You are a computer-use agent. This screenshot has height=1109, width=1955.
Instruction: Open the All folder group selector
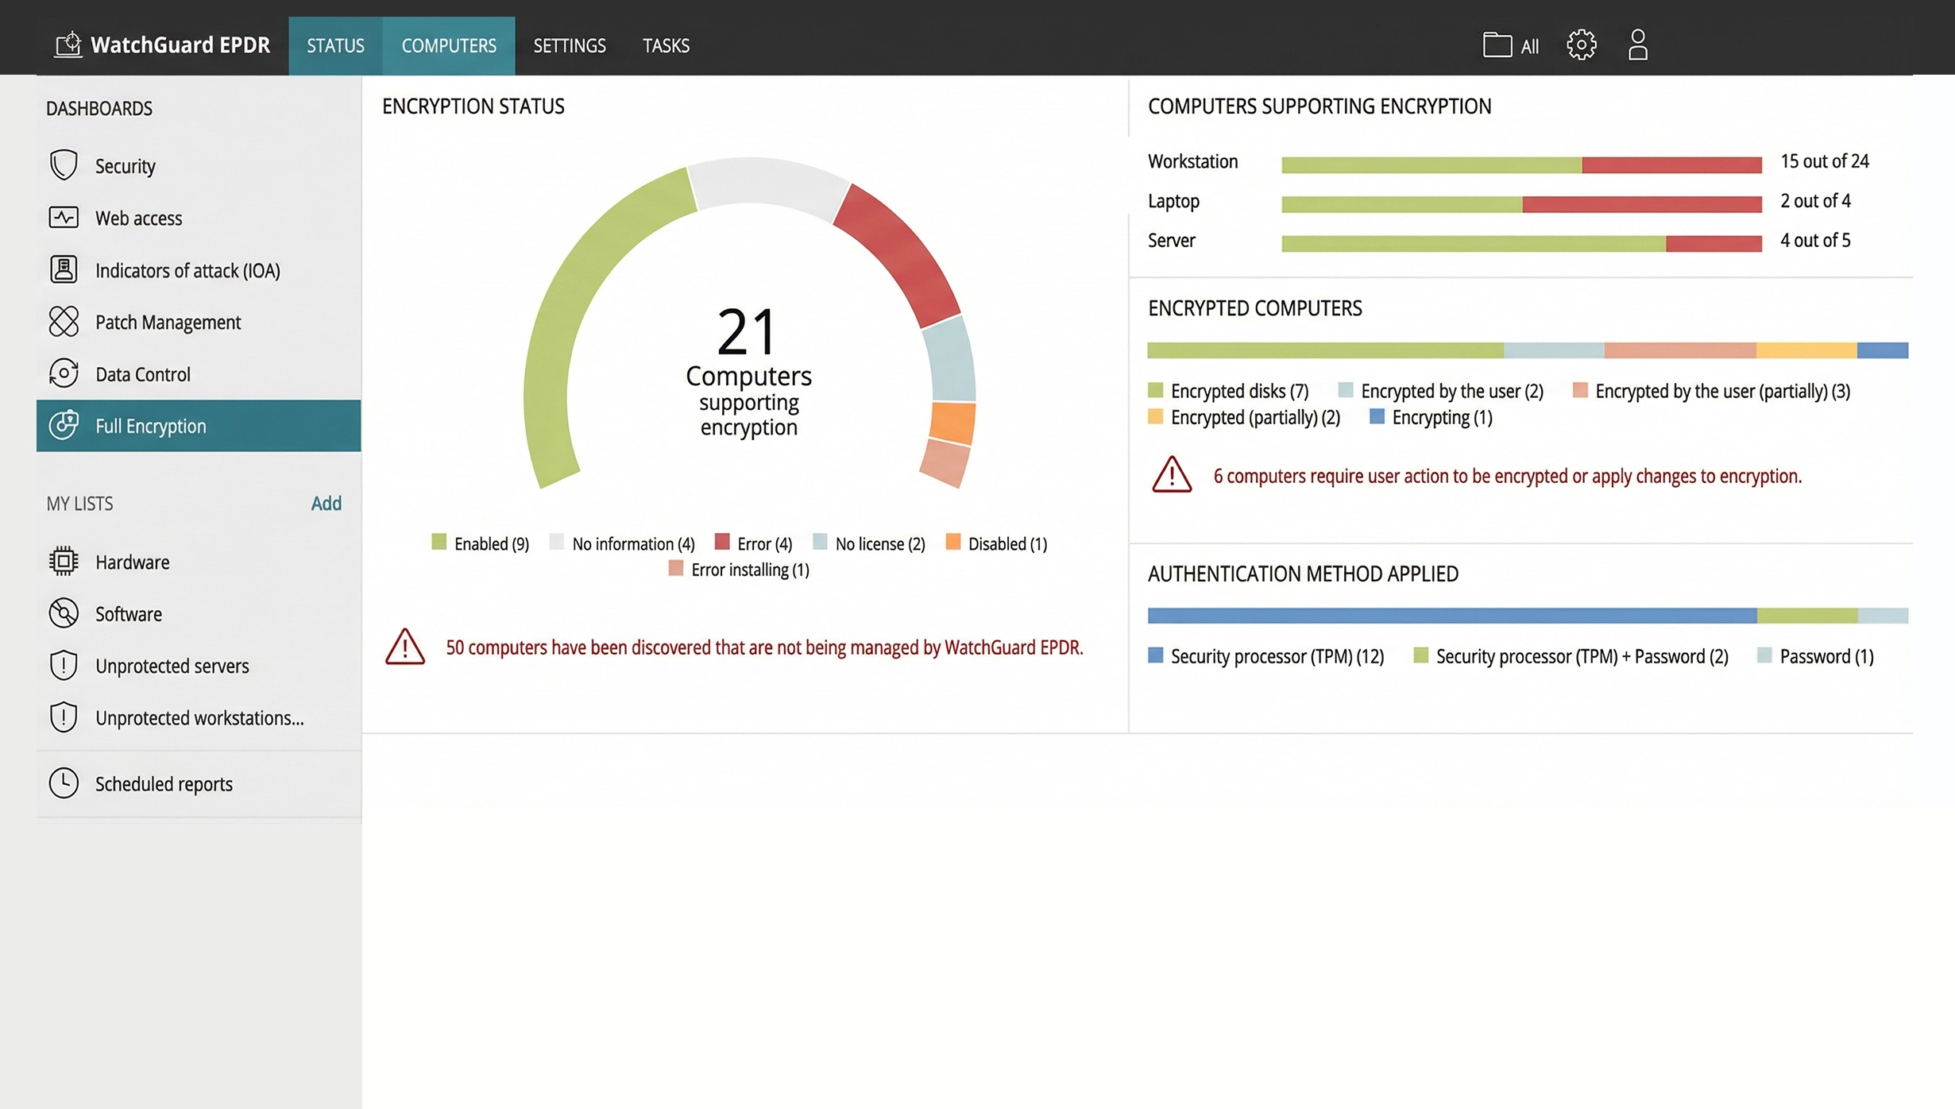(1510, 45)
